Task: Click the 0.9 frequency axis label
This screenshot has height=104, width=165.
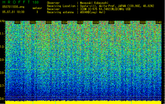Action: click(2, 60)
